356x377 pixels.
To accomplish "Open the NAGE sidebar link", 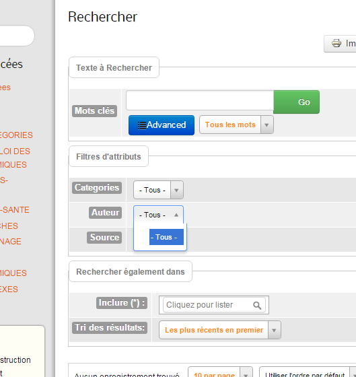I will pos(11,242).
